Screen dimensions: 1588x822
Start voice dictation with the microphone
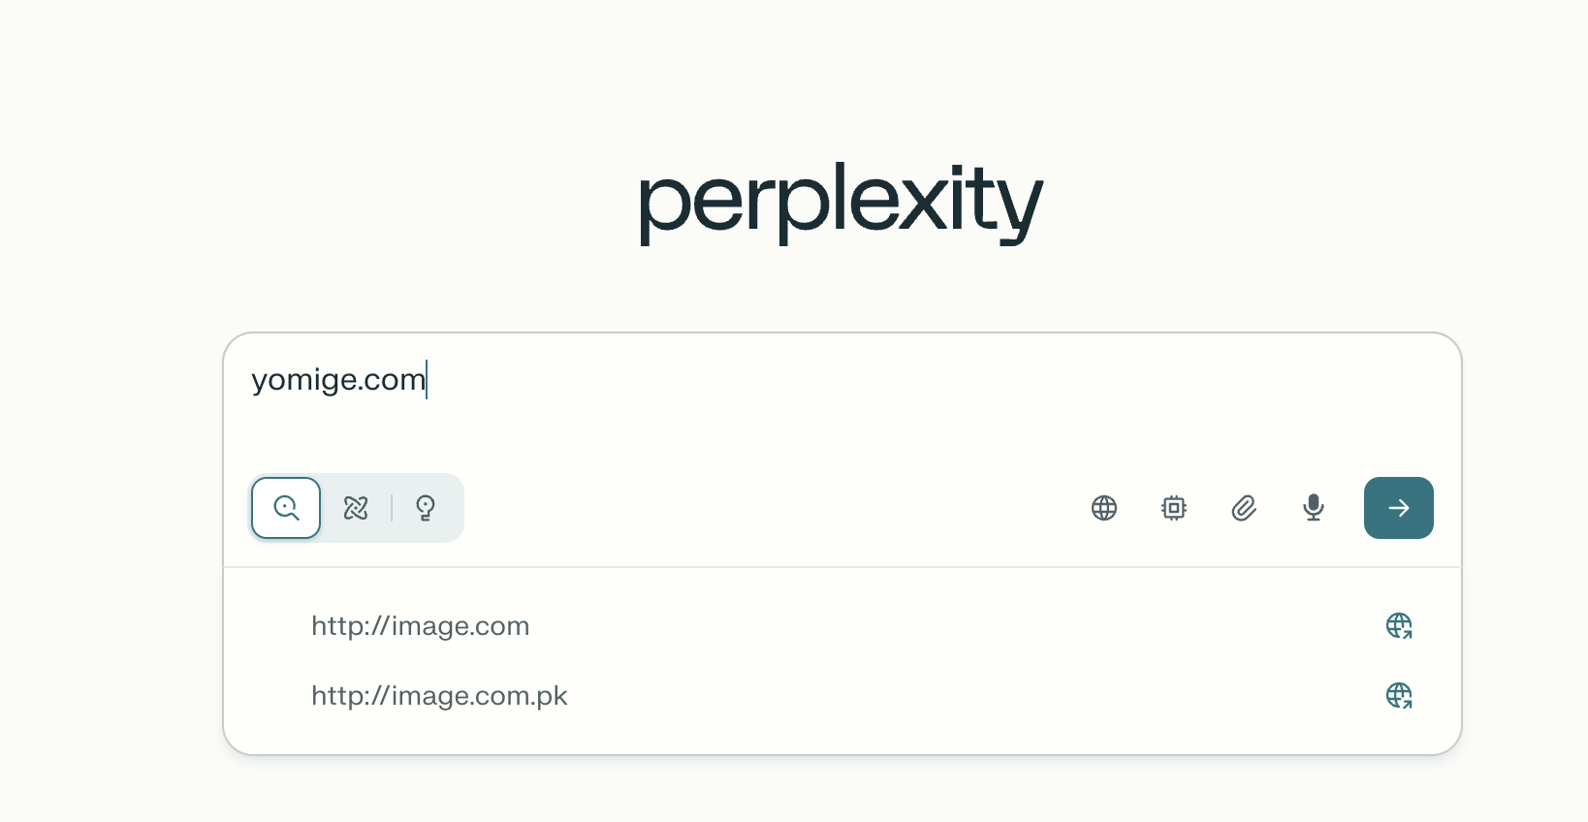1314,508
